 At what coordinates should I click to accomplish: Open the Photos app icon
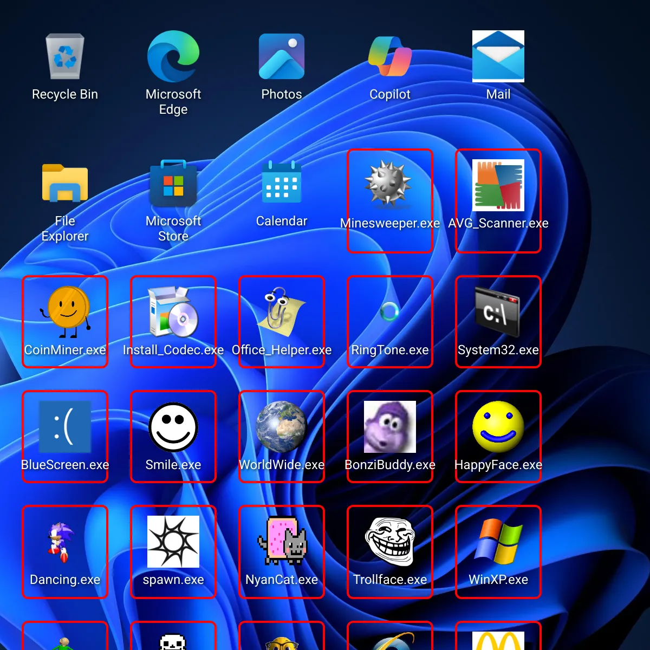(282, 57)
